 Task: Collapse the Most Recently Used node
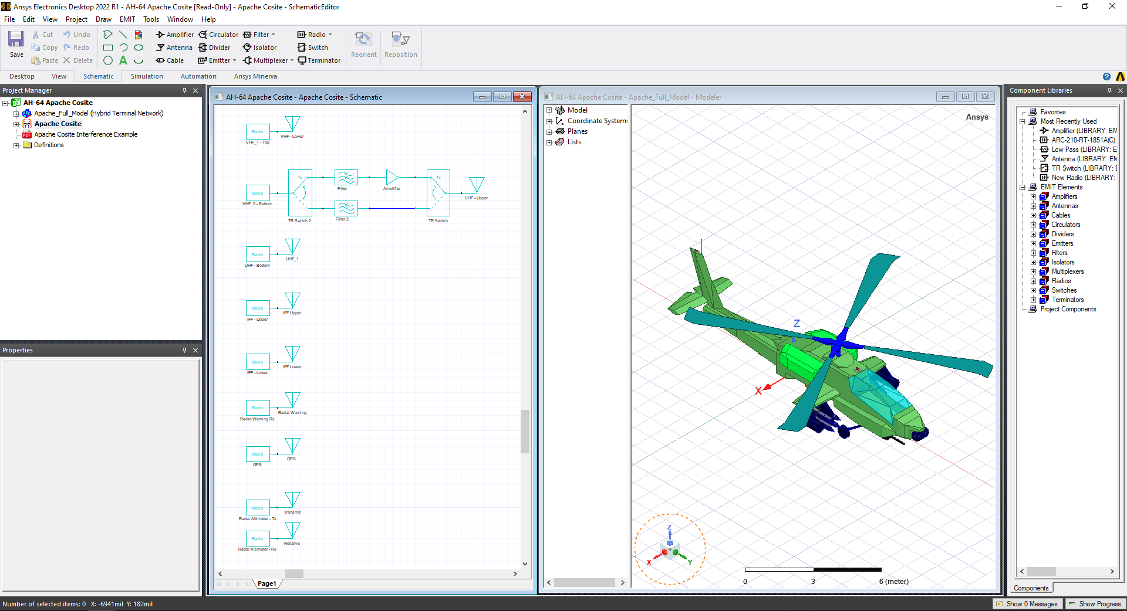click(1023, 122)
